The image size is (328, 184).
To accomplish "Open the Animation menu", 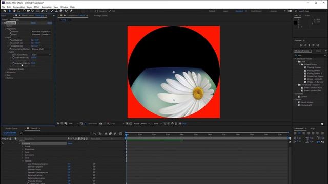I will (47, 7).
